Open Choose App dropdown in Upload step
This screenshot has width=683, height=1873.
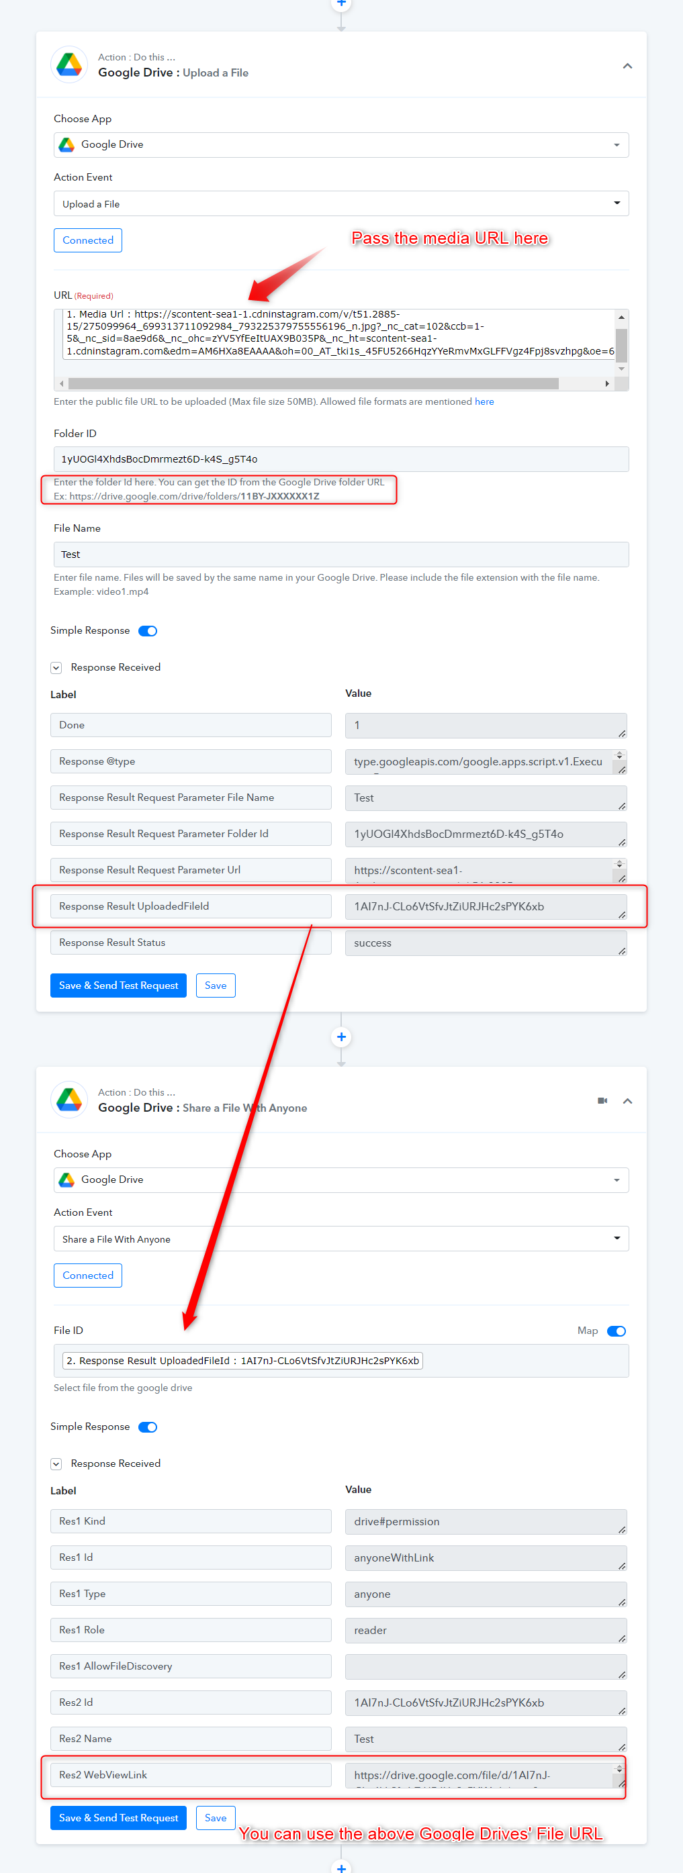click(341, 145)
